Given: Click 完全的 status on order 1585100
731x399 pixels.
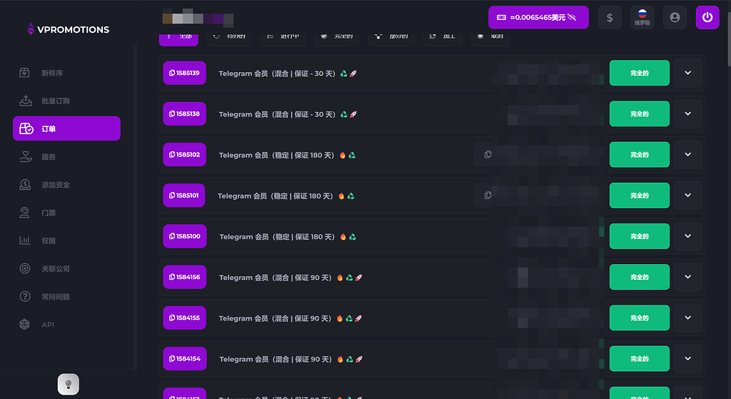Looking at the screenshot, I should [640, 236].
